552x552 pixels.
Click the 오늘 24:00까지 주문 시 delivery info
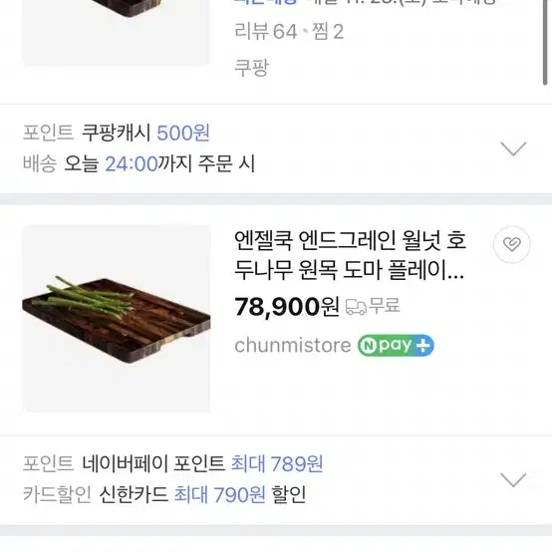pos(159,163)
